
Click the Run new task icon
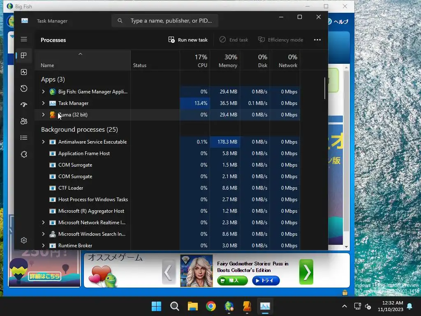[x=171, y=40]
